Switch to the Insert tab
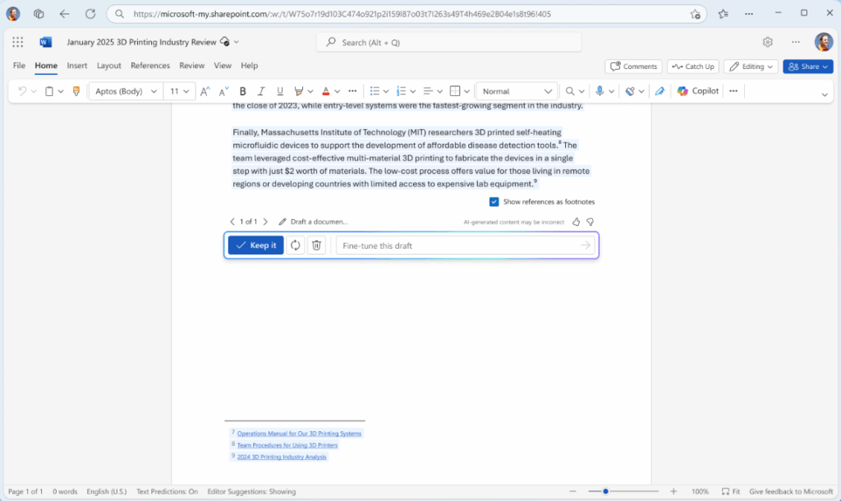The height and width of the screenshot is (501, 841). [x=76, y=66]
